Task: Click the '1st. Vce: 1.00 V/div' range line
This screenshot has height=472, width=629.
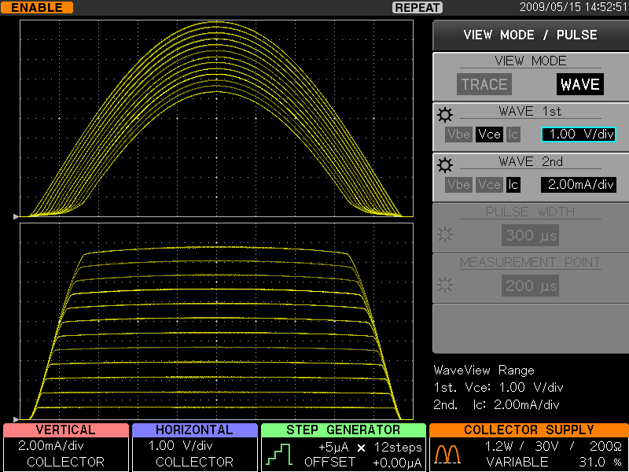Action: (x=498, y=387)
